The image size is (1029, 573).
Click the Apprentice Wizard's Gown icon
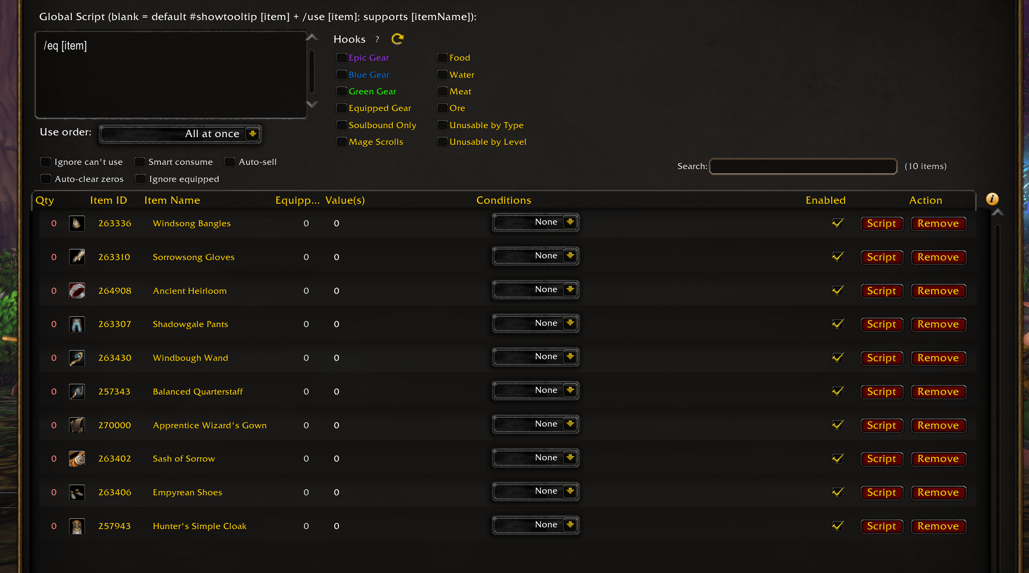[77, 425]
